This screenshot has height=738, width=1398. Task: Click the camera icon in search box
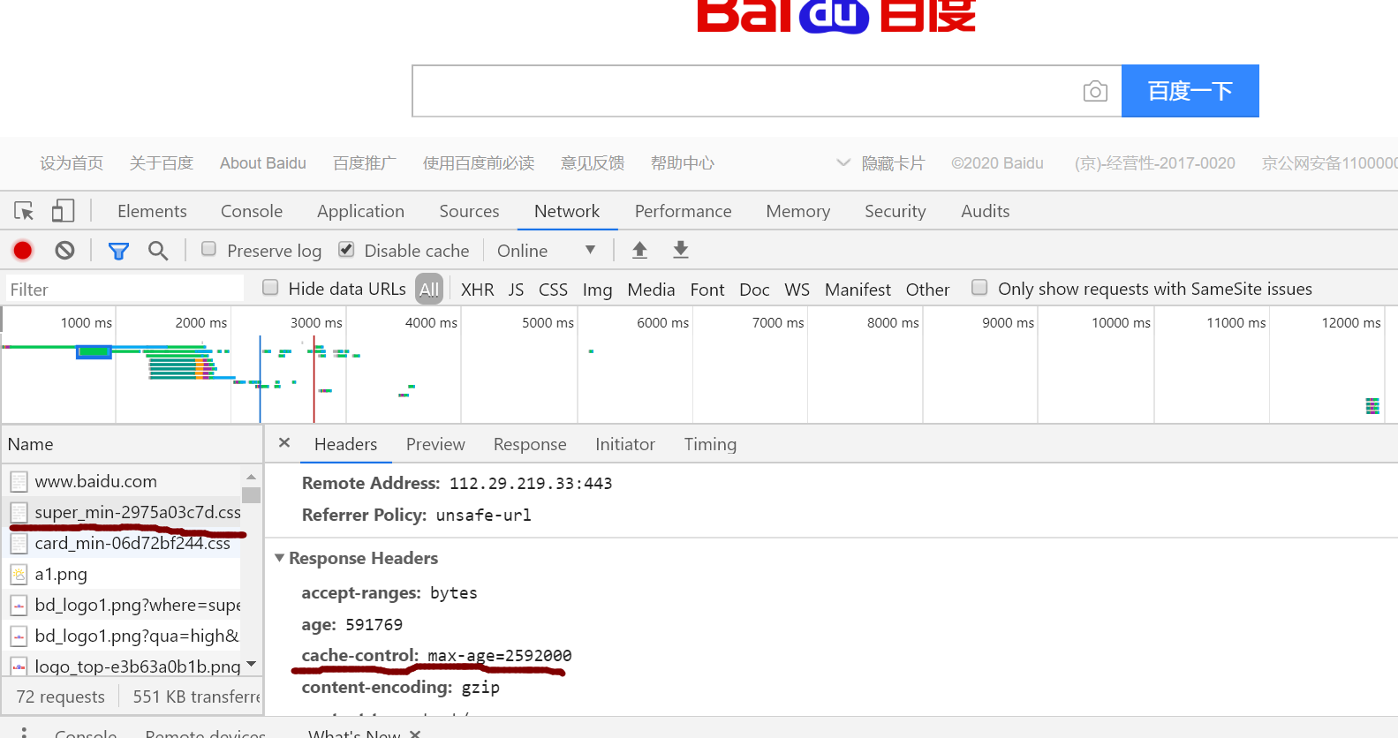pyautogui.click(x=1095, y=91)
